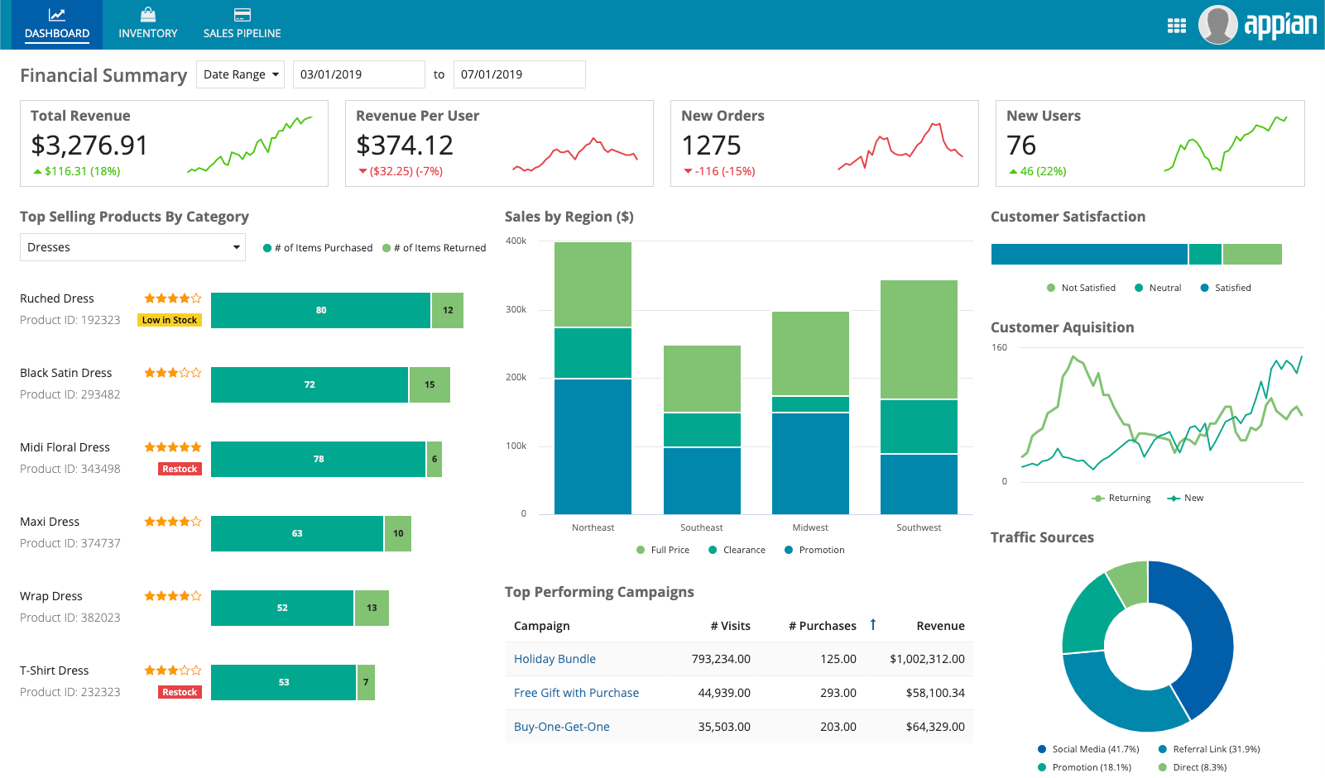Screen dimensions: 1325x778
Task: Click the T-Shirt Dress product name
Action: pyautogui.click(x=55, y=671)
